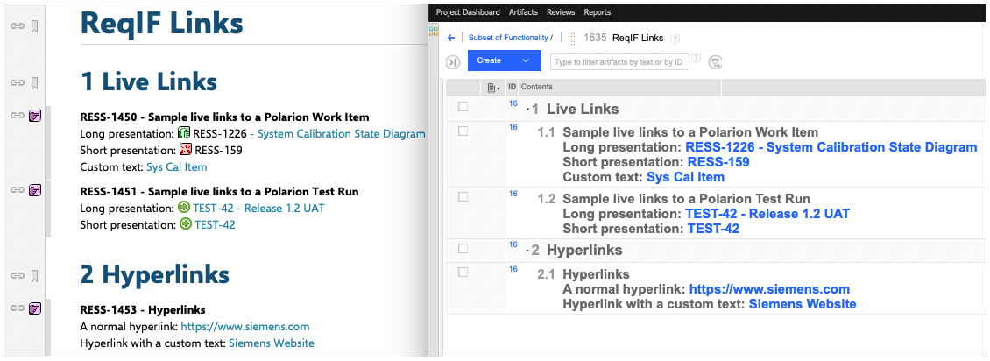This screenshot has height=361, width=990.
Task: Open the Artifacts menu
Action: click(523, 12)
